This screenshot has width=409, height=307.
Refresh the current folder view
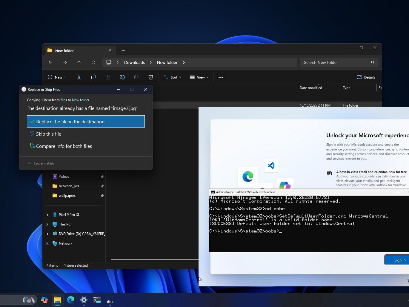(x=93, y=62)
